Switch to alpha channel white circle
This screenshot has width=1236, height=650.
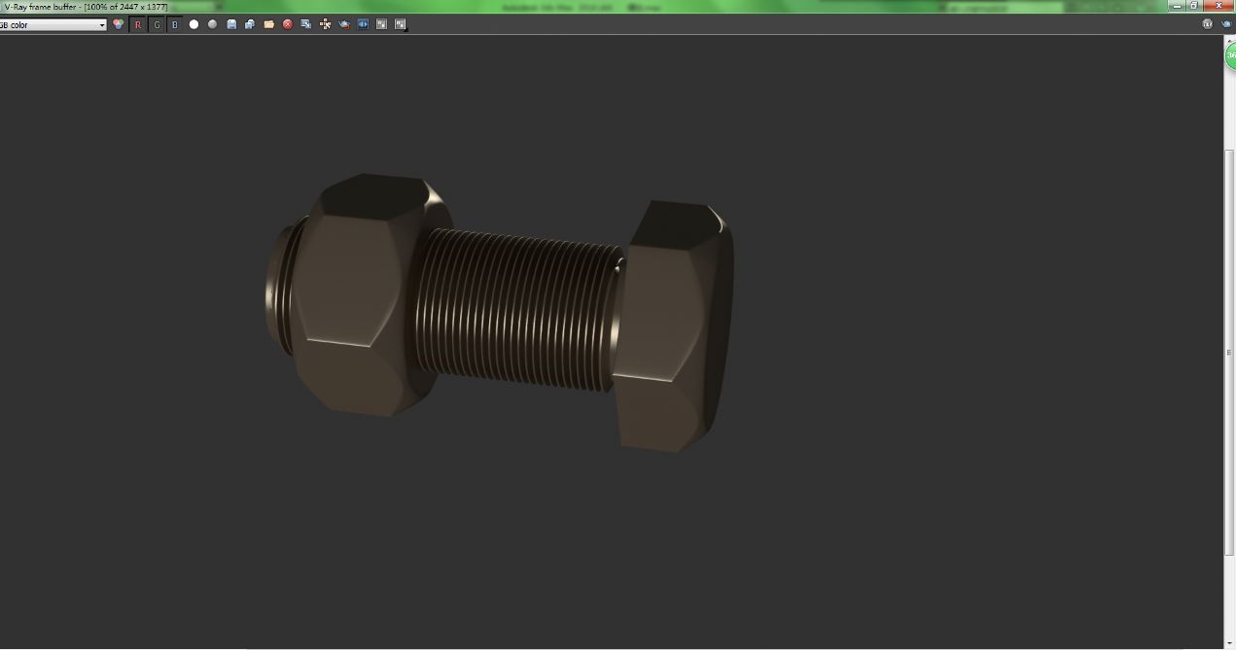tap(194, 24)
